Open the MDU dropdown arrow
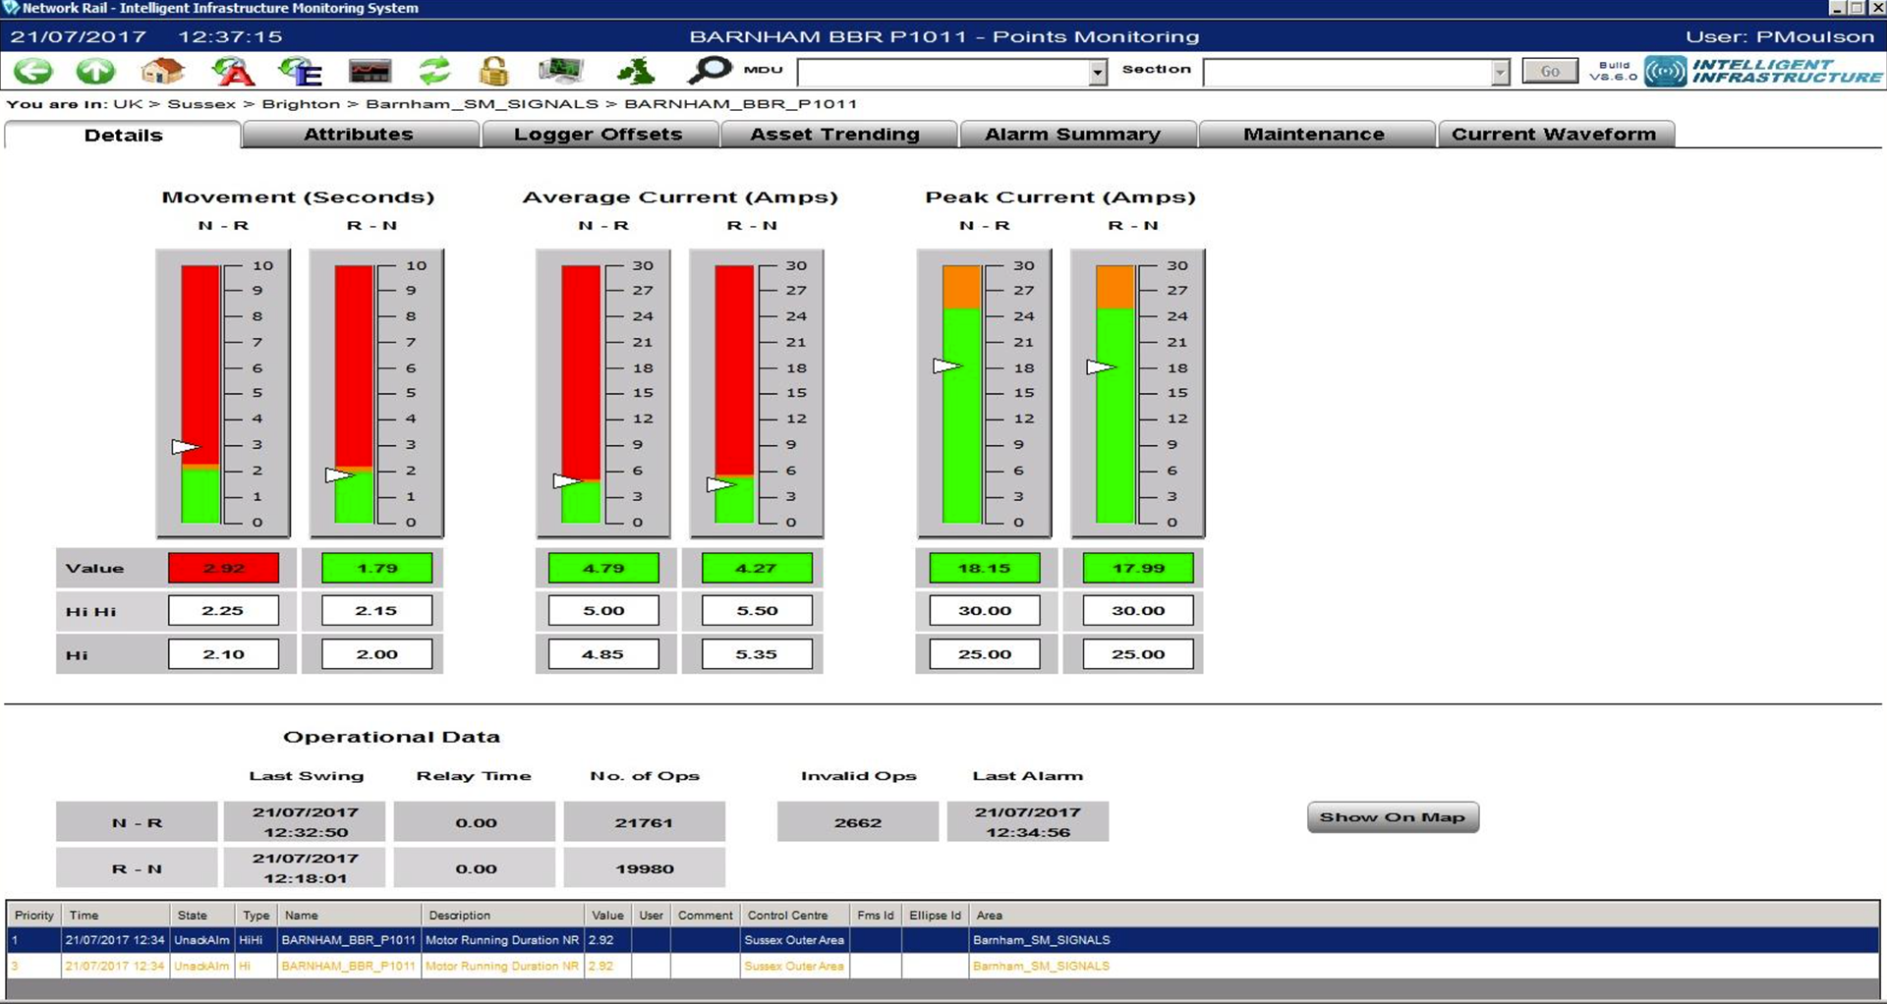Screen dimensions: 1887x1004 click(1098, 72)
